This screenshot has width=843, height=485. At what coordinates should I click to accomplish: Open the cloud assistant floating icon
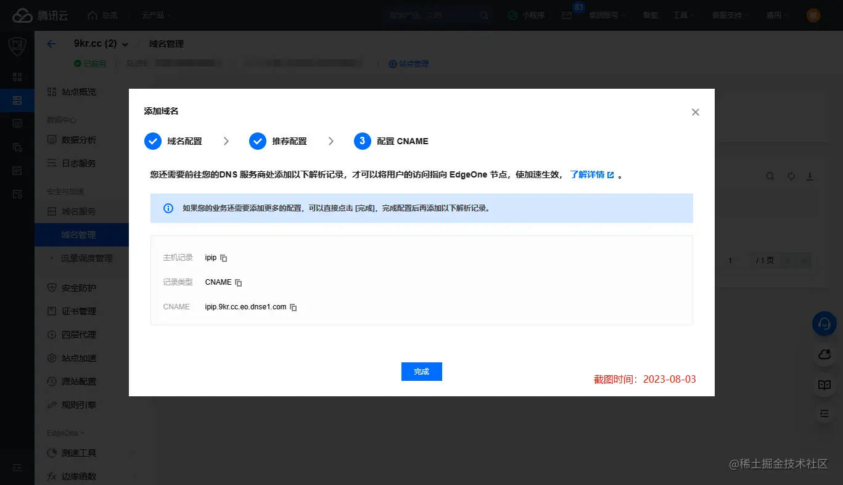click(x=824, y=354)
